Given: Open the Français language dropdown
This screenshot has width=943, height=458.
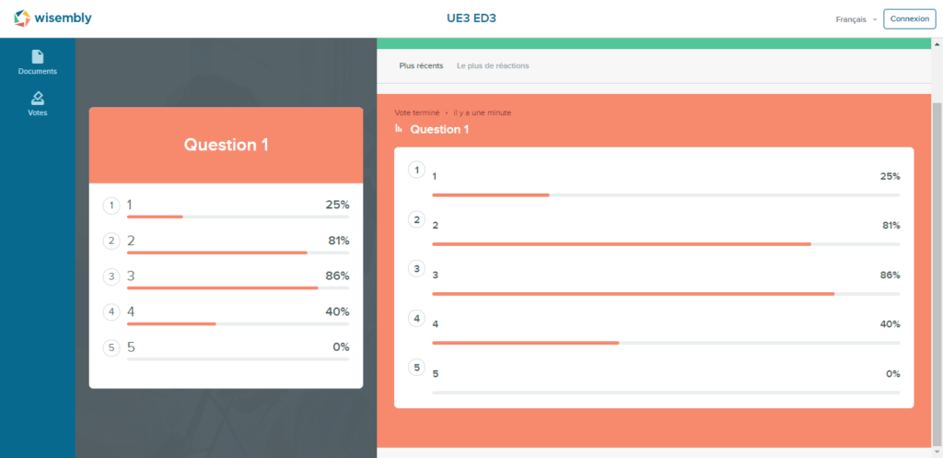Looking at the screenshot, I should (856, 19).
